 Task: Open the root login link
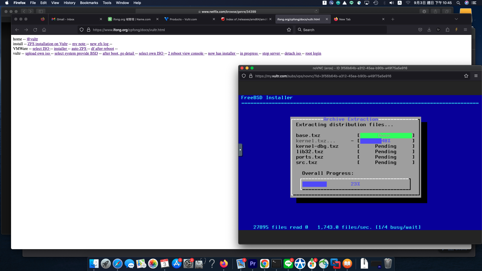tap(313, 53)
